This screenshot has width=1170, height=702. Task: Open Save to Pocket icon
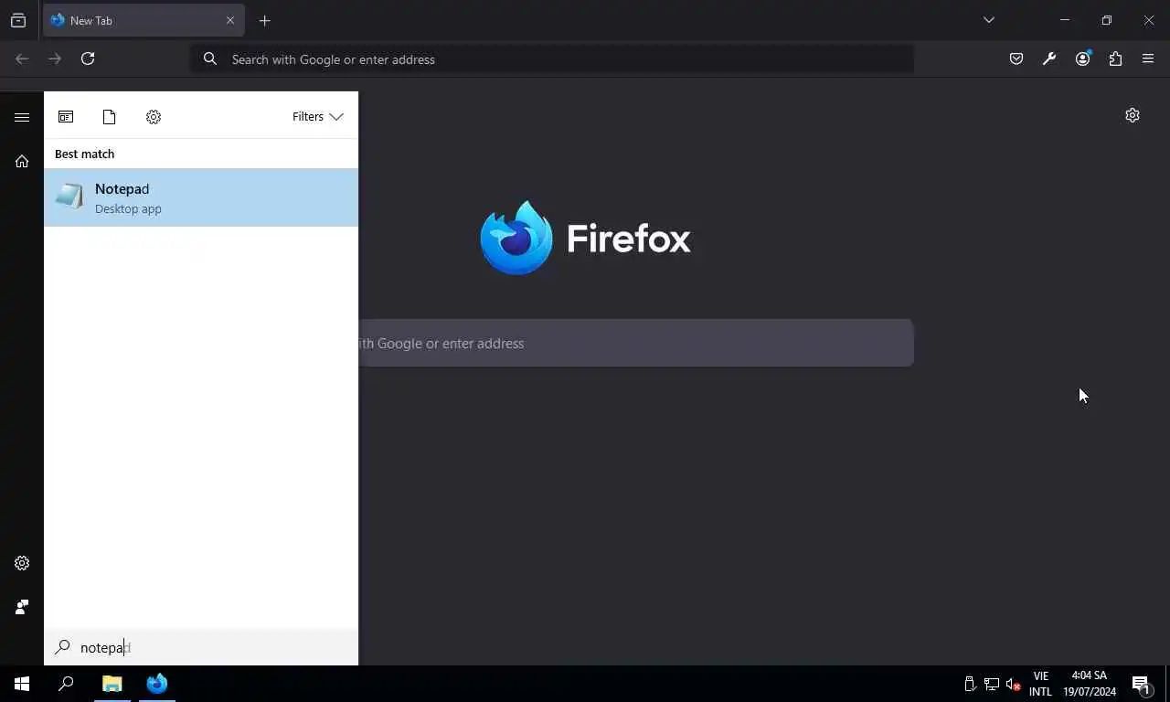(1016, 58)
